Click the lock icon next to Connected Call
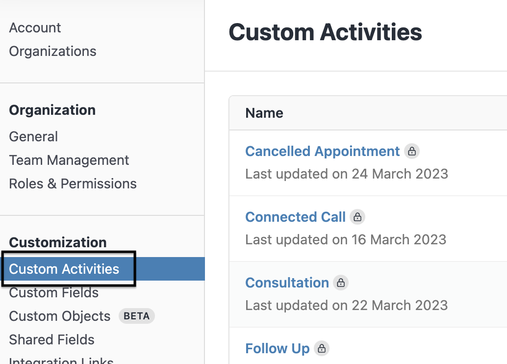Image resolution: width=507 pixels, height=364 pixels. click(x=357, y=217)
